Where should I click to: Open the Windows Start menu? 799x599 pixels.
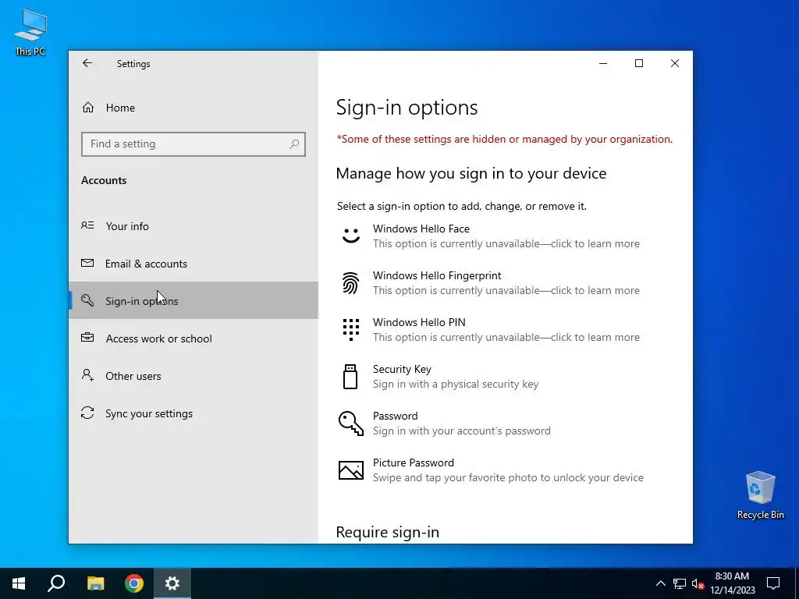pos(19,583)
